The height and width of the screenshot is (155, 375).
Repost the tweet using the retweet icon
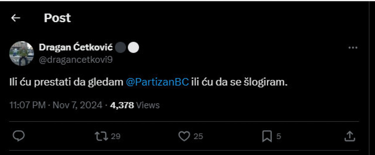pyautogui.click(x=101, y=136)
